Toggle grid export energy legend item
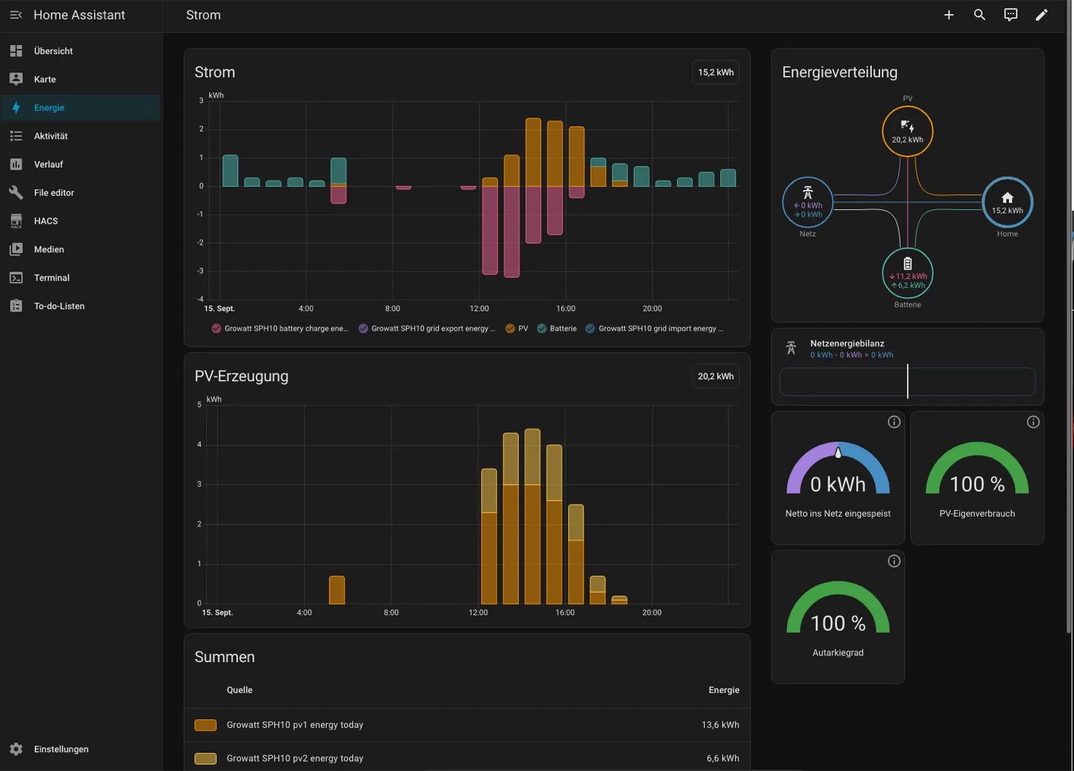The width and height of the screenshot is (1074, 771). [x=428, y=329]
